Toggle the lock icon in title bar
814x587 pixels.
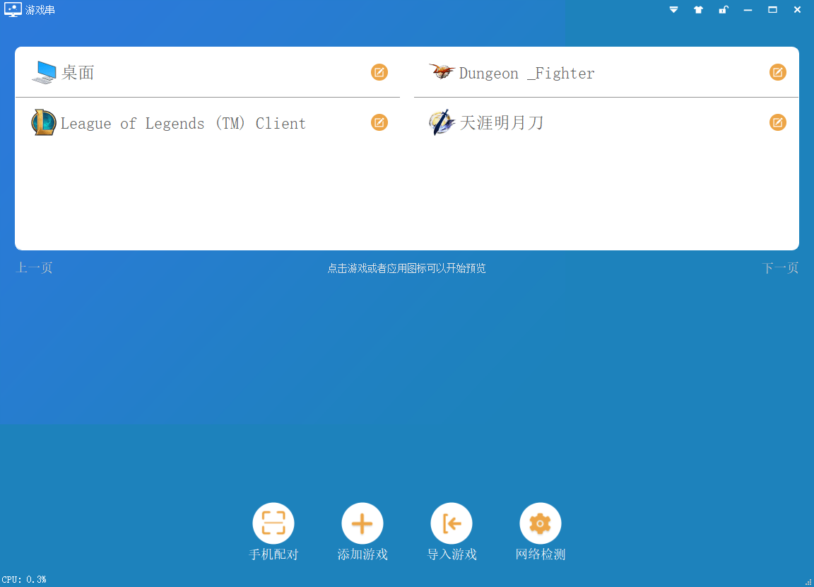(723, 10)
